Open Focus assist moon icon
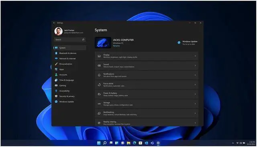 click(99, 85)
